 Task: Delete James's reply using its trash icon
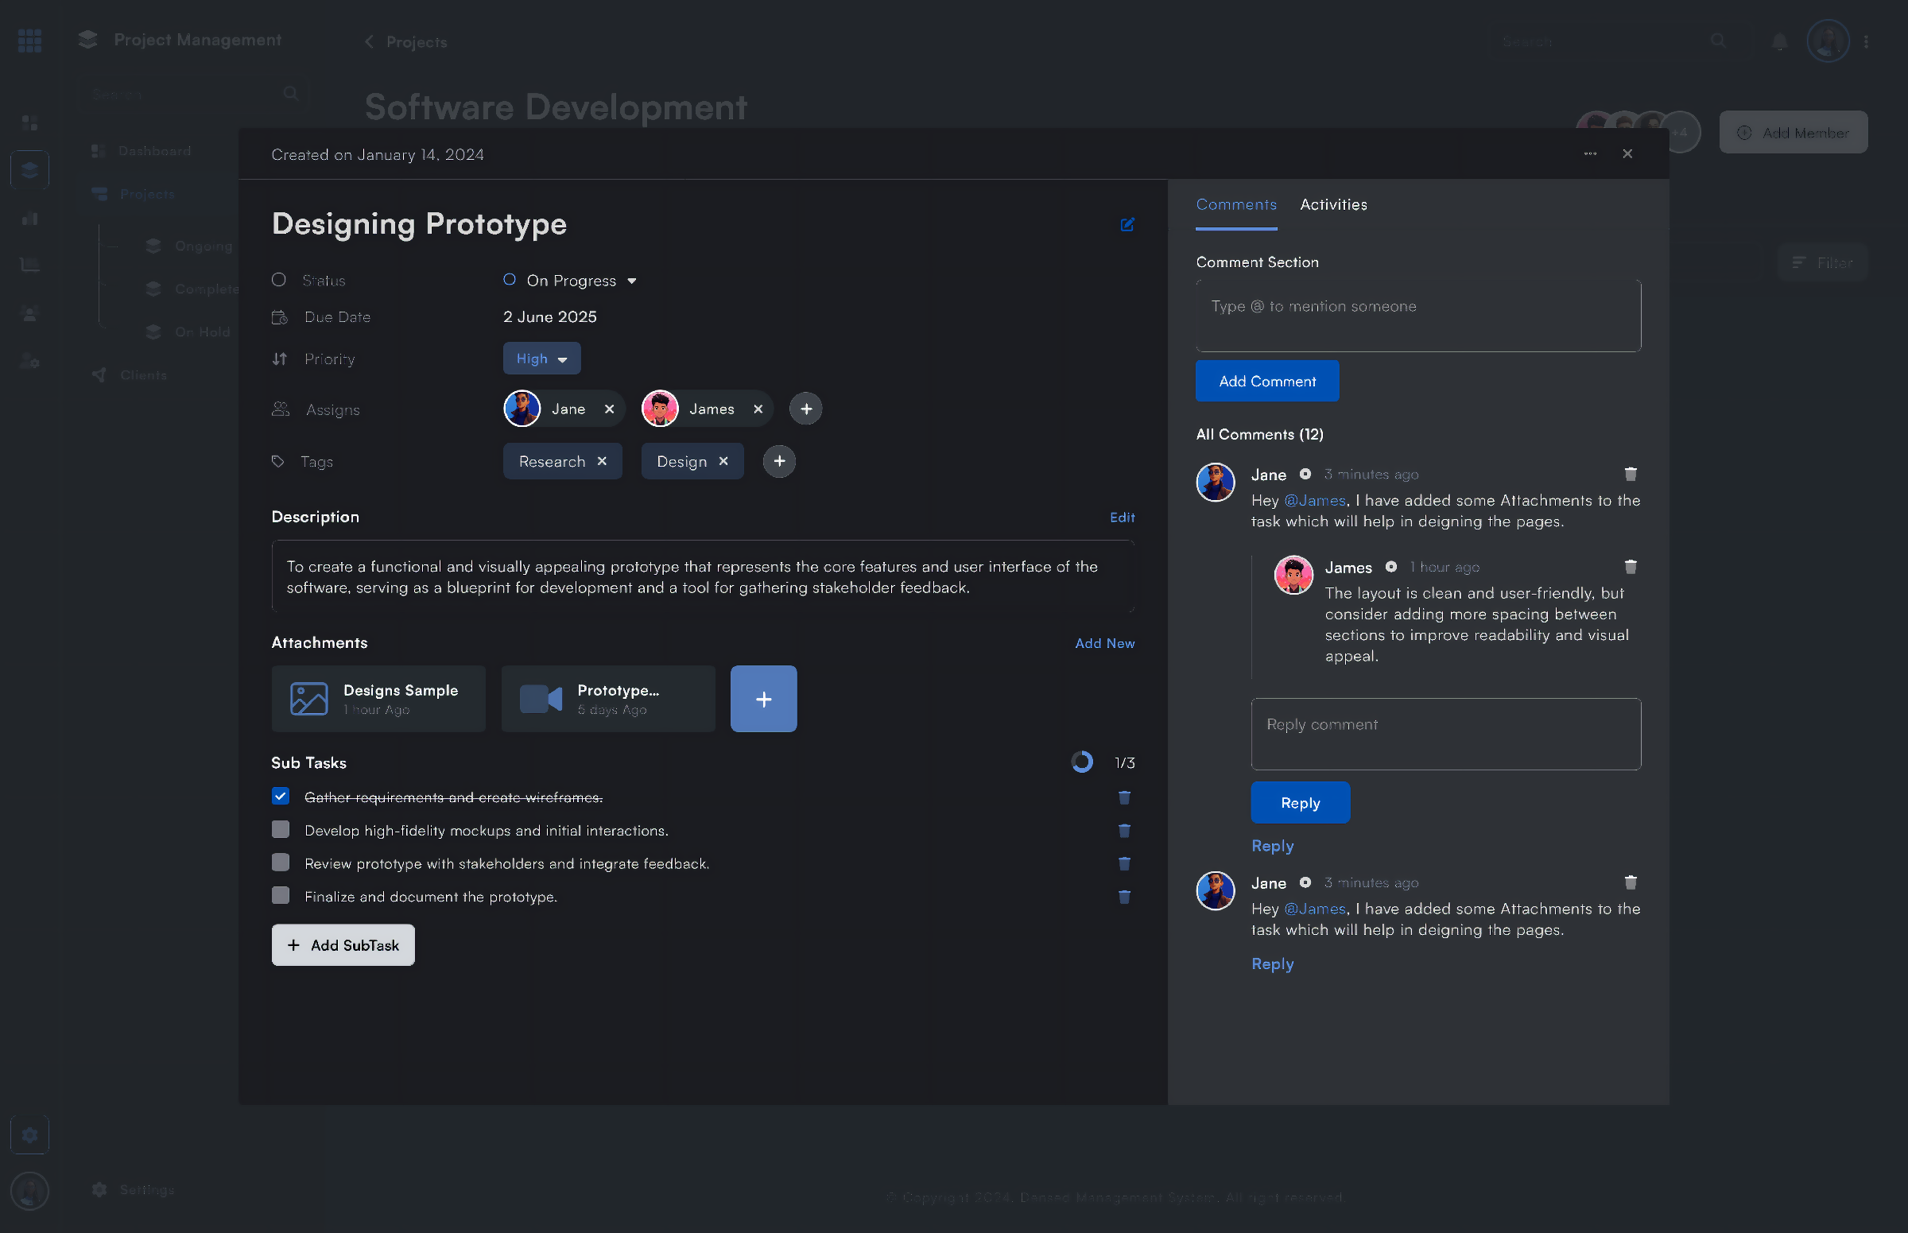click(1631, 567)
